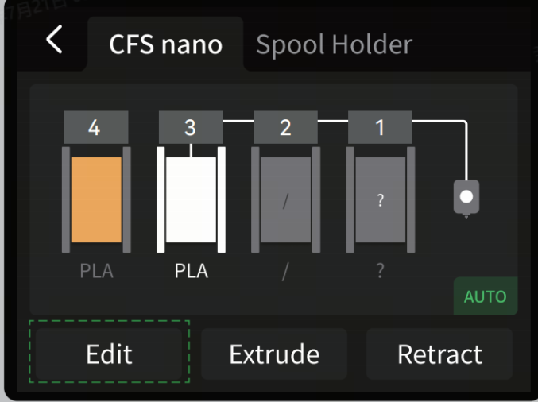Click the slot number 3 label
Viewport: 538px width, 402px height.
point(191,127)
